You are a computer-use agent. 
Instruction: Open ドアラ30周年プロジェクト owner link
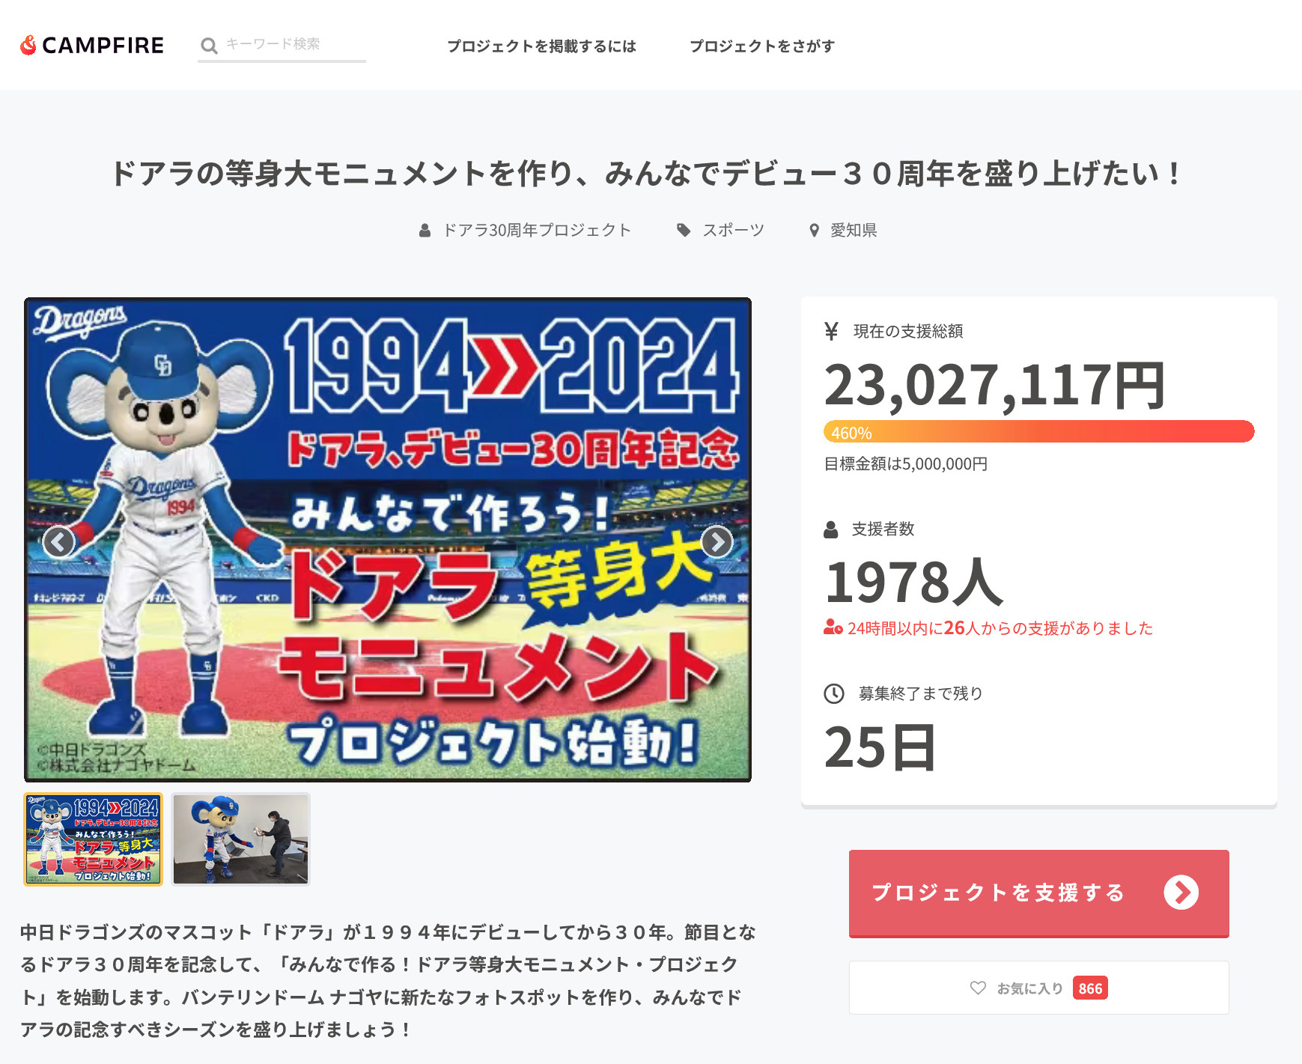(537, 230)
